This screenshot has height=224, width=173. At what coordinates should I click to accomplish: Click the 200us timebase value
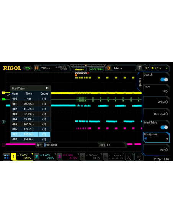[46, 68]
